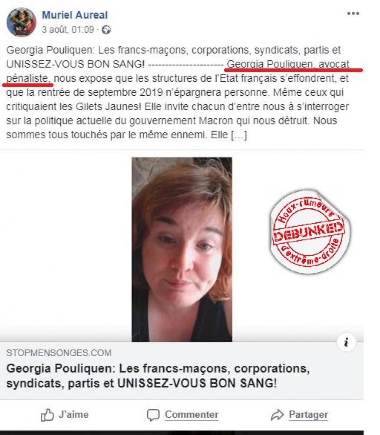
Task: Click the underlined 'Georgia Pouliquen, avocat' text
Action: [x=288, y=64]
